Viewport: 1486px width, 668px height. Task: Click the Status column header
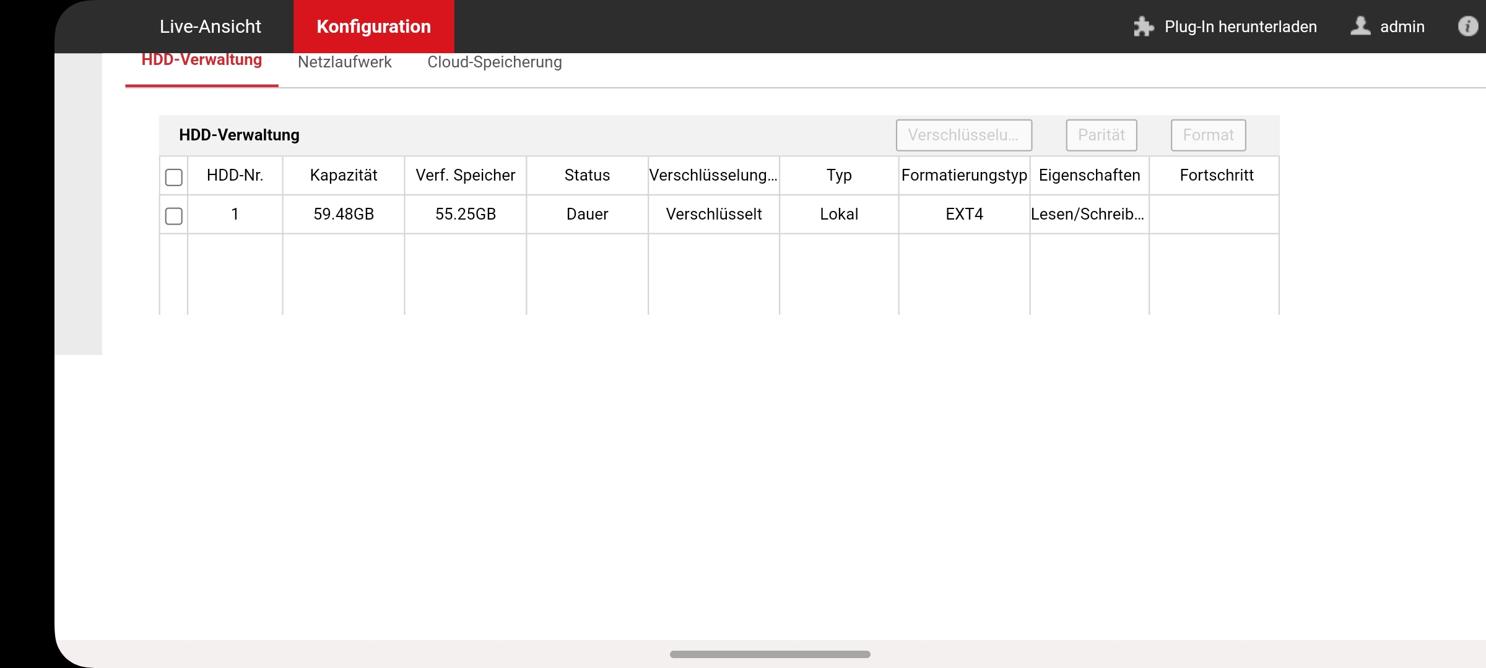[x=587, y=175]
